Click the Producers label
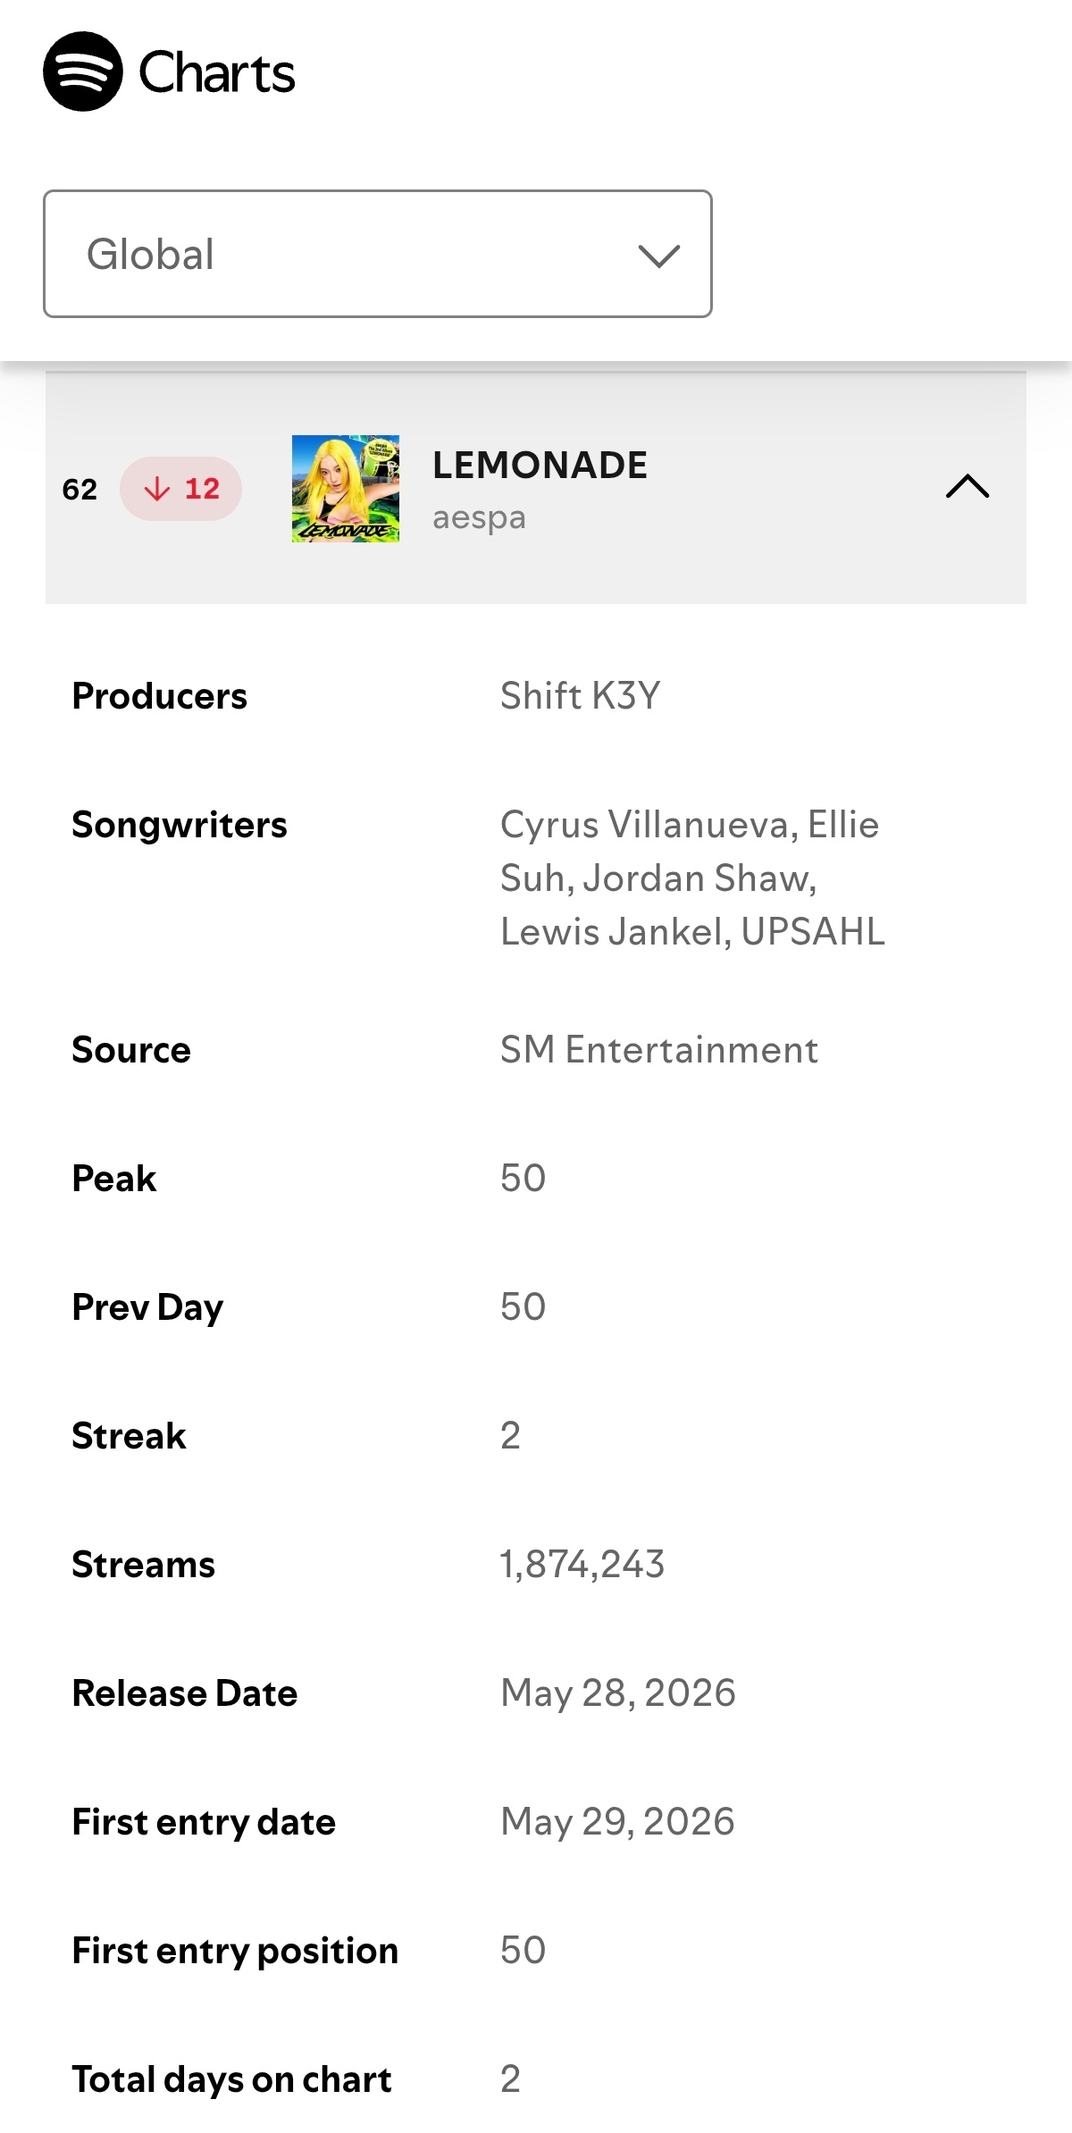This screenshot has height=2133, width=1072. [160, 696]
